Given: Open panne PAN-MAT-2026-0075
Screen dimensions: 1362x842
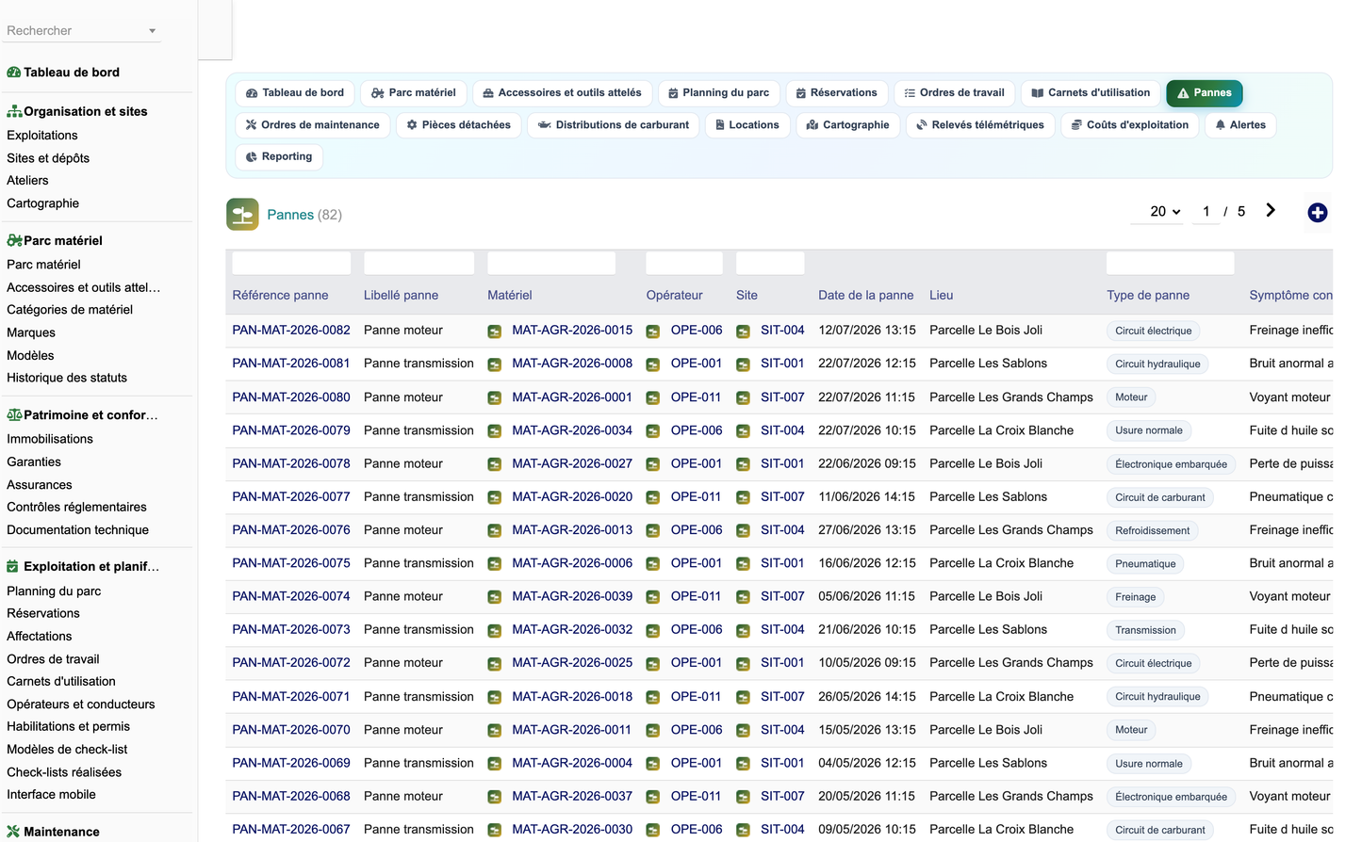Looking at the screenshot, I should (x=291, y=563).
